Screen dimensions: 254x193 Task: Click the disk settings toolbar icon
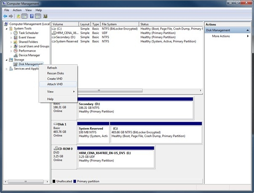point(45,16)
